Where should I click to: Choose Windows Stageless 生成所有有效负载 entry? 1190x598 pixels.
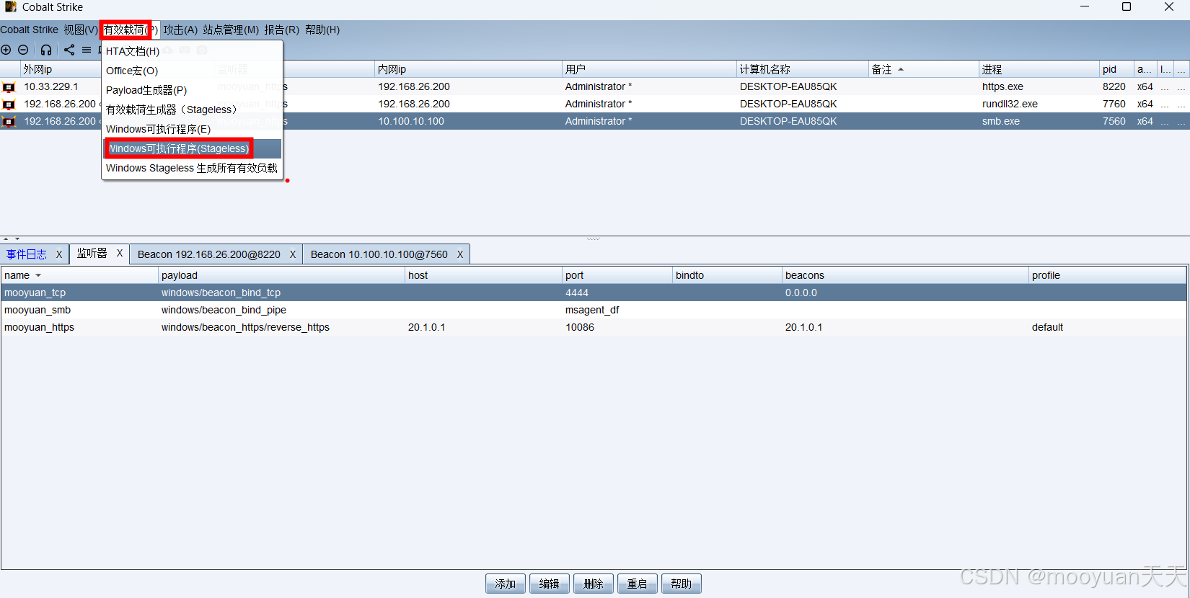(192, 168)
